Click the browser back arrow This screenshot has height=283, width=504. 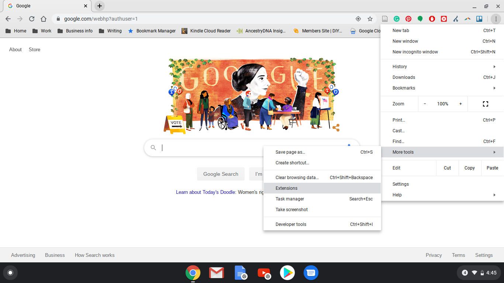8,19
